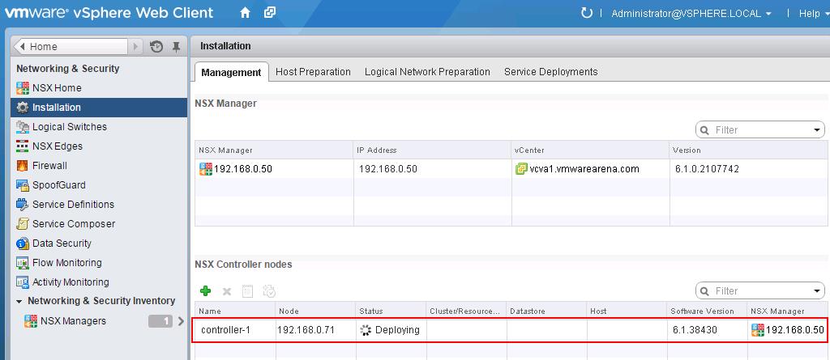Open Service Definitions

tap(73, 205)
